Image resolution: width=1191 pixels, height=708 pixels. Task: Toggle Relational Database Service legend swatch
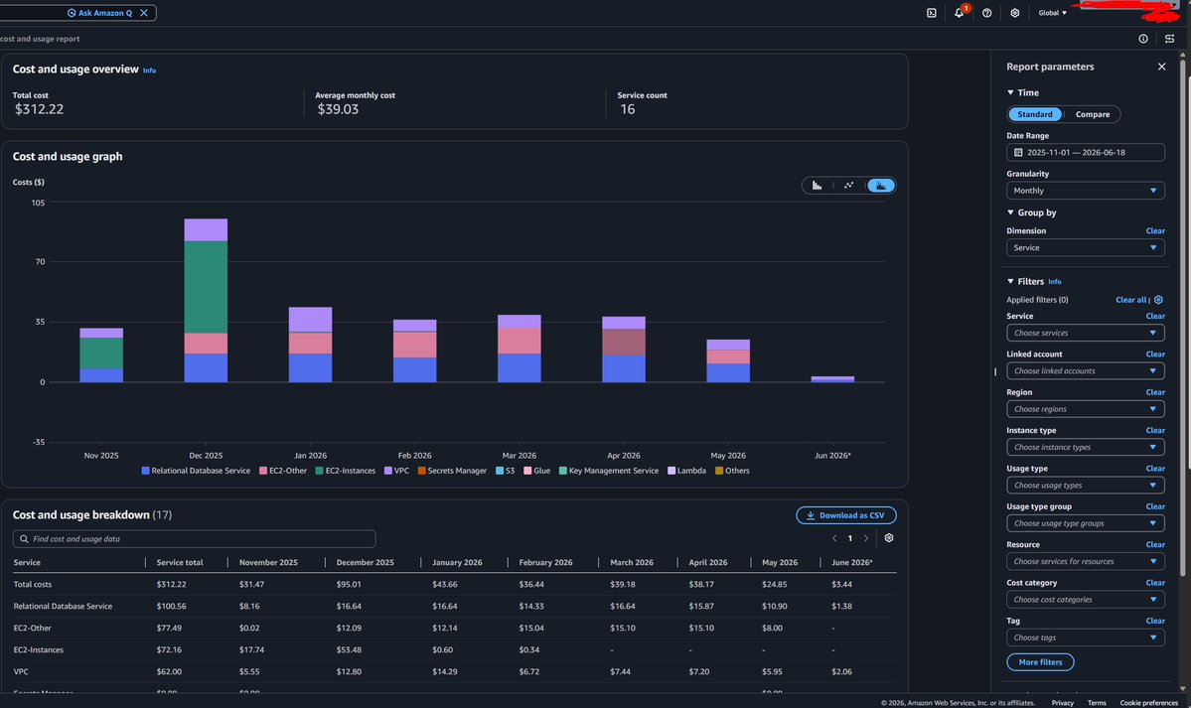[145, 471]
